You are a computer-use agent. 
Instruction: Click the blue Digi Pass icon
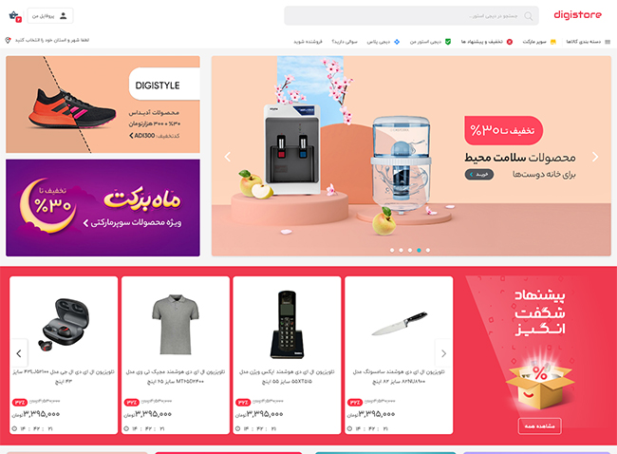tap(397, 42)
